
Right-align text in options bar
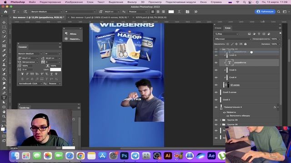tap(163, 12)
